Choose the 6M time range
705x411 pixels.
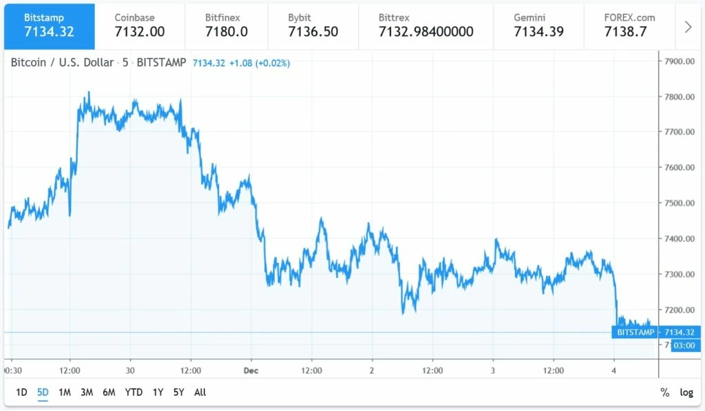tap(109, 392)
